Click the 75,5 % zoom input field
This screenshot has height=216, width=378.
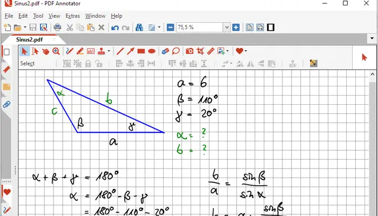coord(200,28)
